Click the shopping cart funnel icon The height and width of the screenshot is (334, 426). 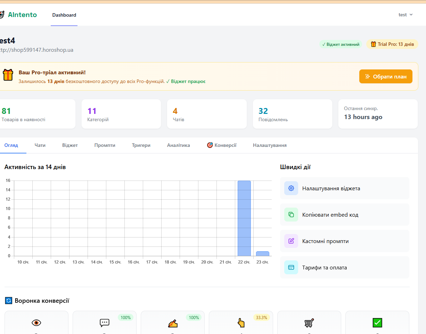point(309,323)
